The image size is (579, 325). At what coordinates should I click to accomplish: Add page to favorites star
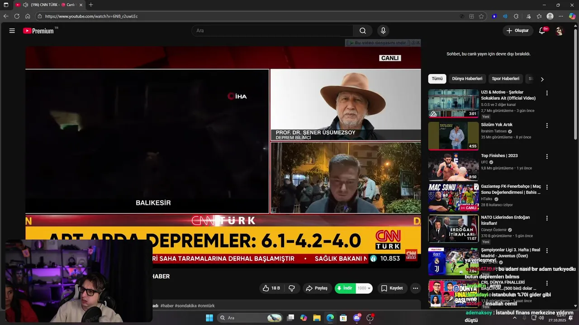(481, 16)
